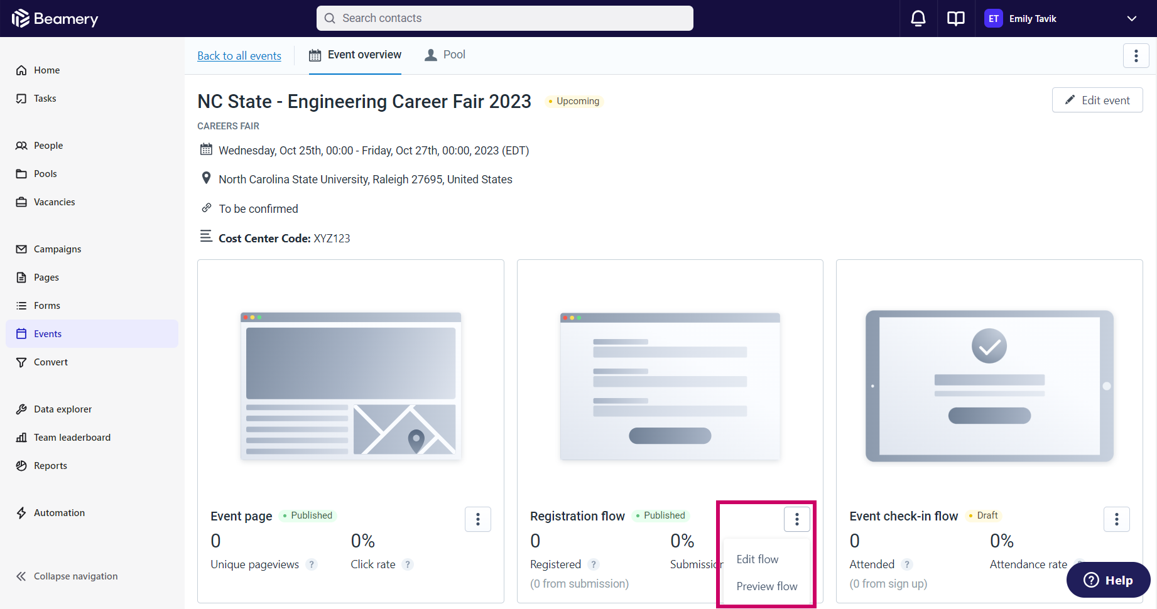Click the calendar date icon

(206, 149)
